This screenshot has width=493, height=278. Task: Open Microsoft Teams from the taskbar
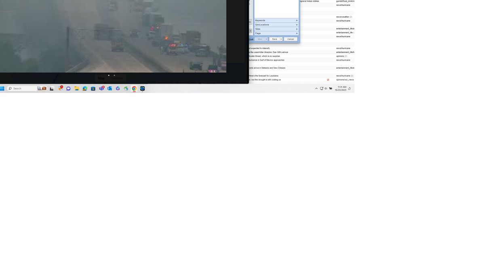tap(101, 88)
